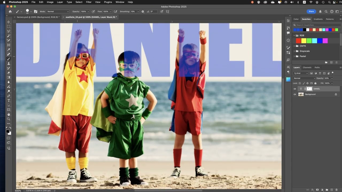342x192 pixels.
Task: Open the Smoothing value dropdown
Action: 138,11
